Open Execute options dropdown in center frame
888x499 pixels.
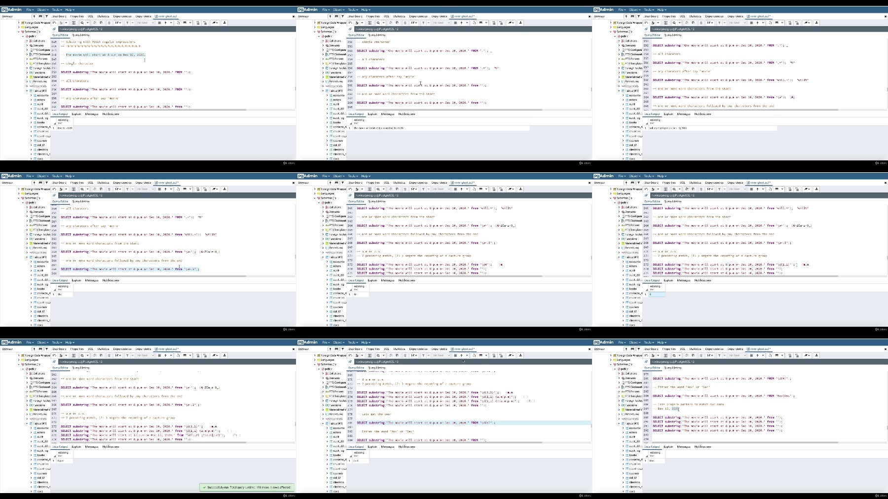coord(467,189)
